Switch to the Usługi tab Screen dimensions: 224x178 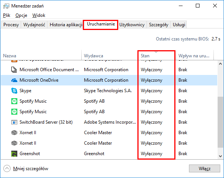pos(179,25)
